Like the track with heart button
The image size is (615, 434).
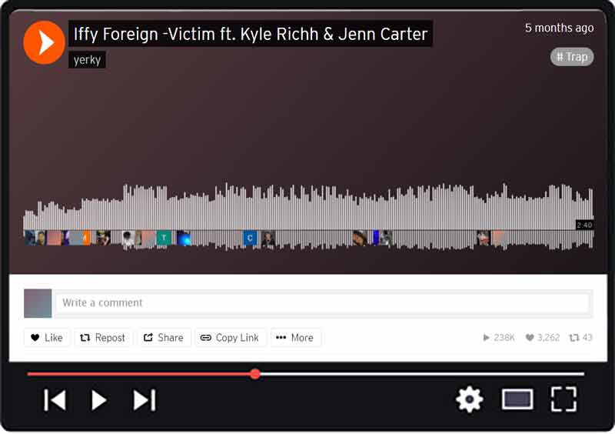tap(47, 338)
